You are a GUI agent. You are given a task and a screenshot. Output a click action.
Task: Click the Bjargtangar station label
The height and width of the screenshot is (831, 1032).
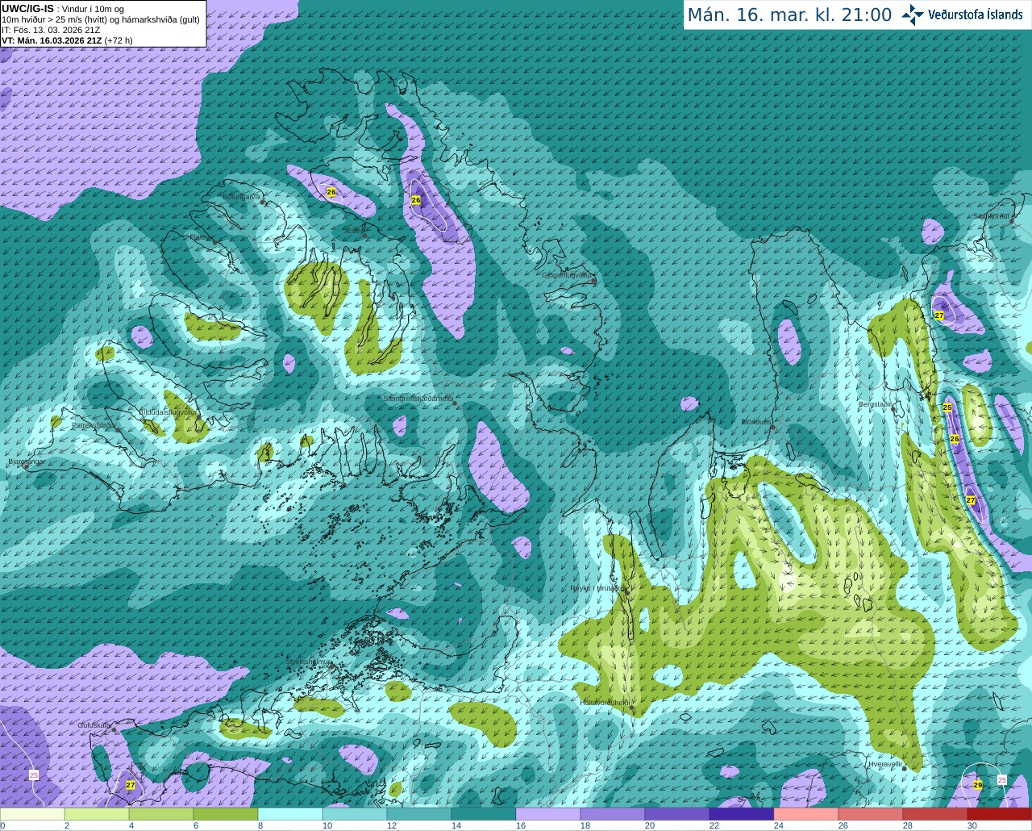(26, 461)
